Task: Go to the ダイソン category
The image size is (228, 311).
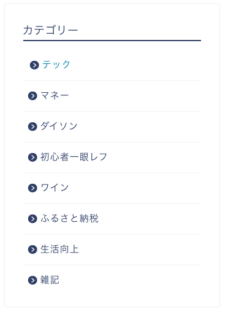Action: coord(59,126)
